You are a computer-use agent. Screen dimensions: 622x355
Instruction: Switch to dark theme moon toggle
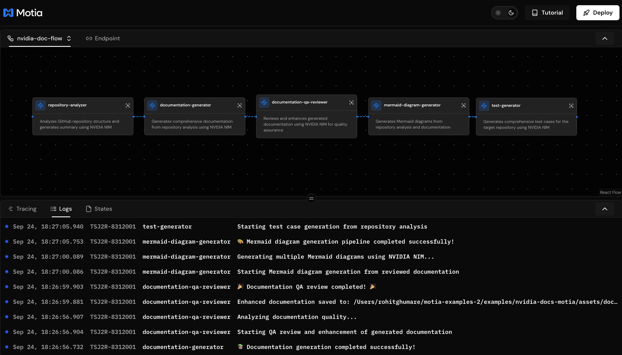(x=511, y=13)
